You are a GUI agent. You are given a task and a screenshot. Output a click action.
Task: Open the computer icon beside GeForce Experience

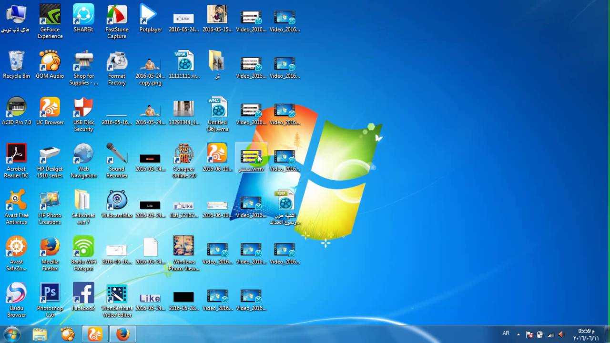click(16, 18)
